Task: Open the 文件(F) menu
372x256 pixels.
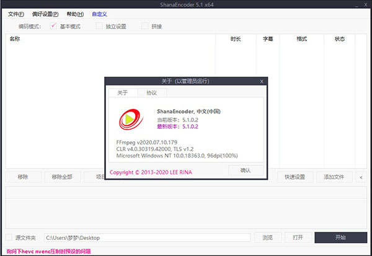Action: (16, 14)
